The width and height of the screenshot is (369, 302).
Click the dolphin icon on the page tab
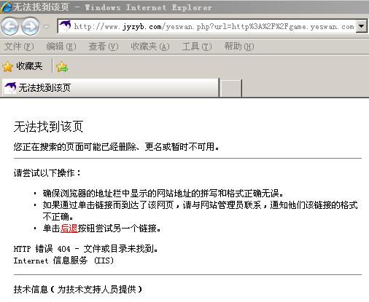coord(10,87)
